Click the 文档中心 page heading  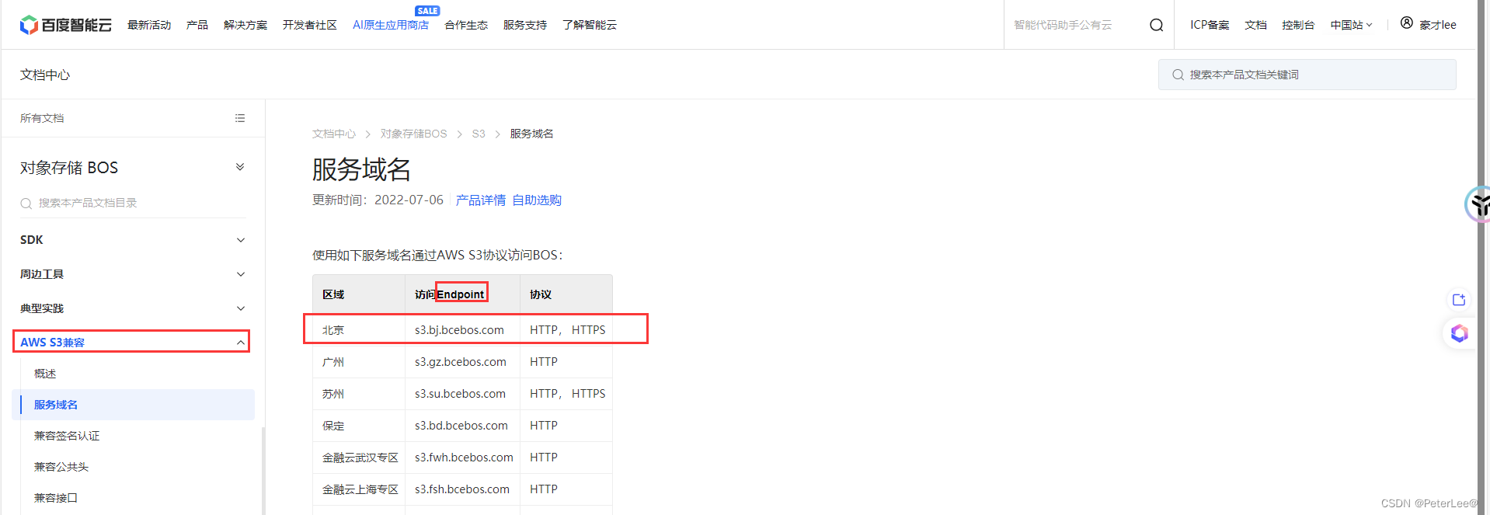pyautogui.click(x=45, y=75)
